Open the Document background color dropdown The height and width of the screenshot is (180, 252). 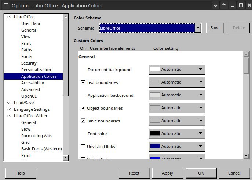(x=177, y=69)
